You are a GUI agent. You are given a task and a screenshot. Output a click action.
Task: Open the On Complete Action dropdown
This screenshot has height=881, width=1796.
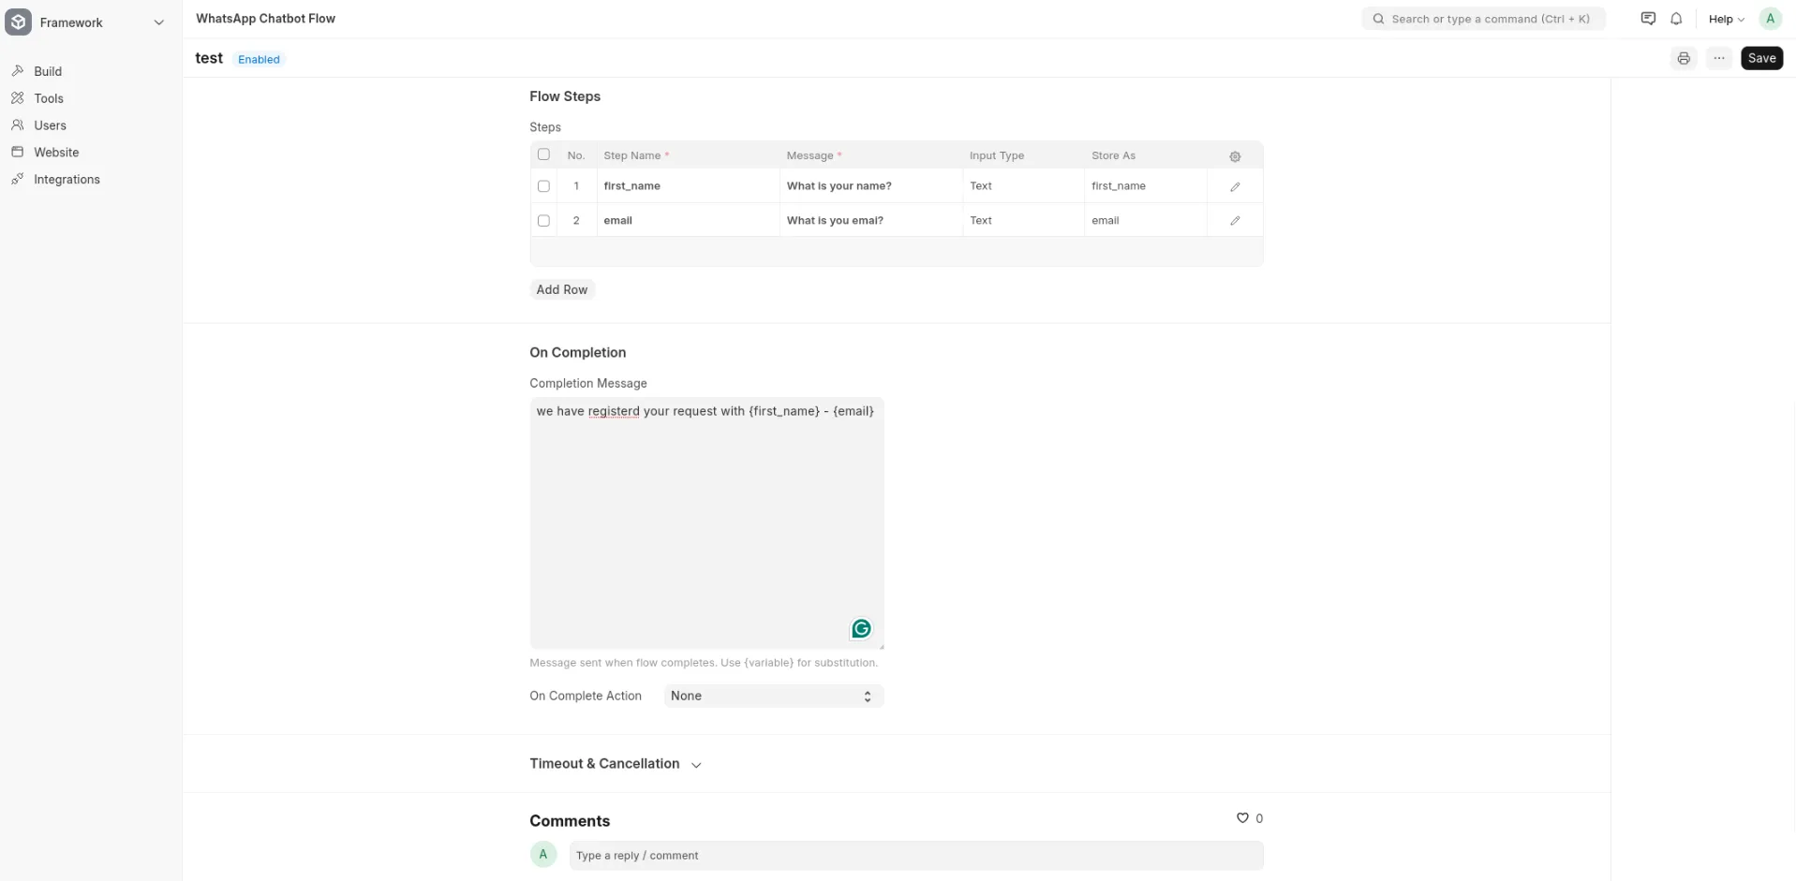tap(770, 696)
